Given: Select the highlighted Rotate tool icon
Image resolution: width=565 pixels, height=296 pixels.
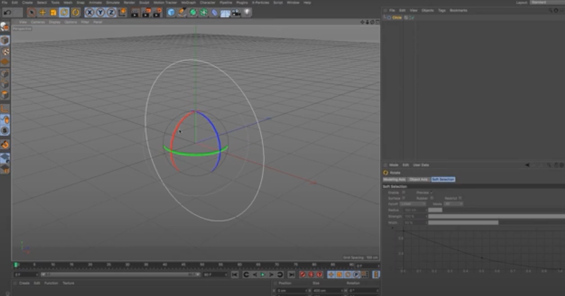Looking at the screenshot, I should (64, 12).
